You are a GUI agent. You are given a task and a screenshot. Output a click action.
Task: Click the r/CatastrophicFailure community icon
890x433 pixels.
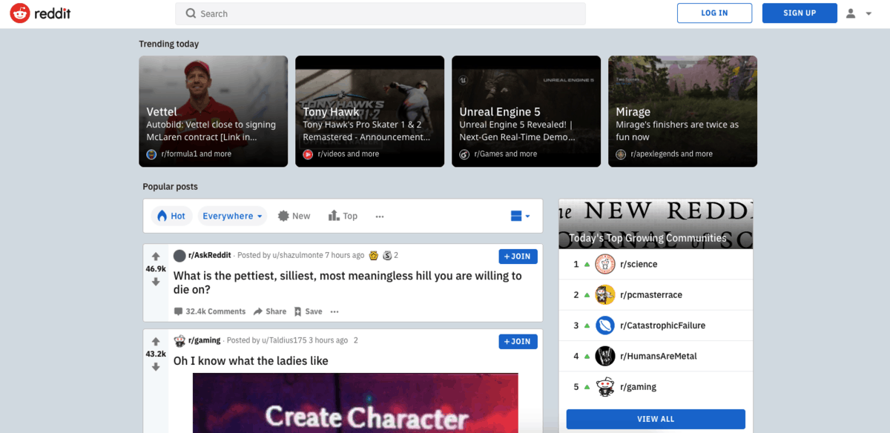tap(605, 325)
